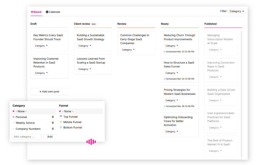Screen dimensions: 275x165
Task: Select Weekly Advice category radio option
Action: click(13, 123)
